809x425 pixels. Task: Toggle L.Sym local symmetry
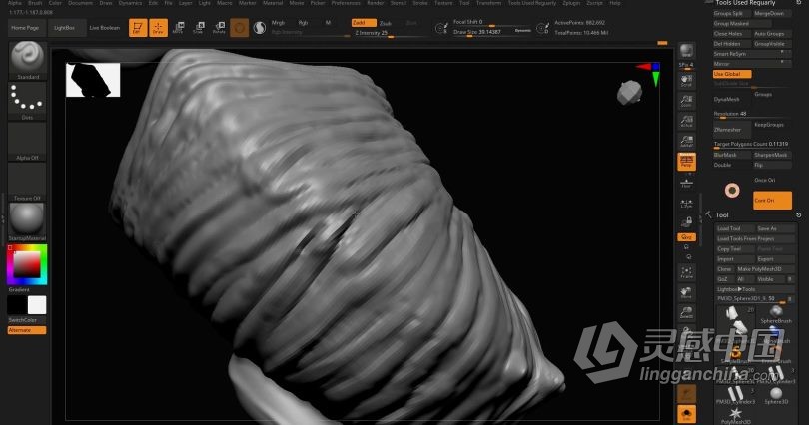[x=686, y=203]
